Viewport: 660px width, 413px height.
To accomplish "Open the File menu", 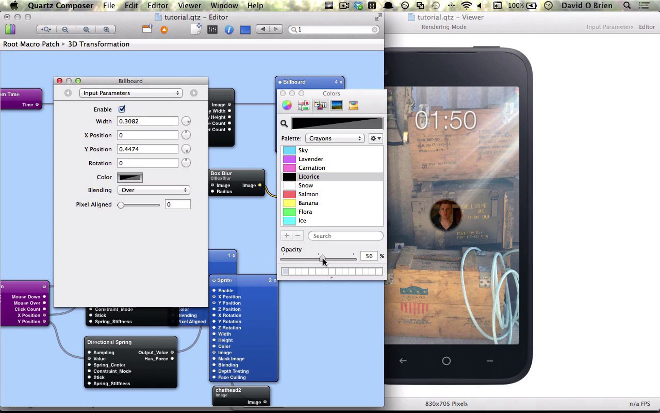I will click(109, 6).
